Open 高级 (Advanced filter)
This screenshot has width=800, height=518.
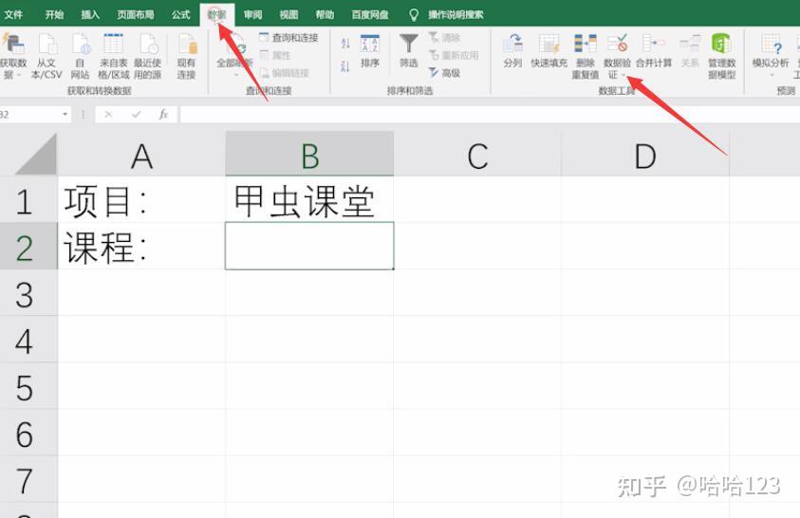coord(444,73)
